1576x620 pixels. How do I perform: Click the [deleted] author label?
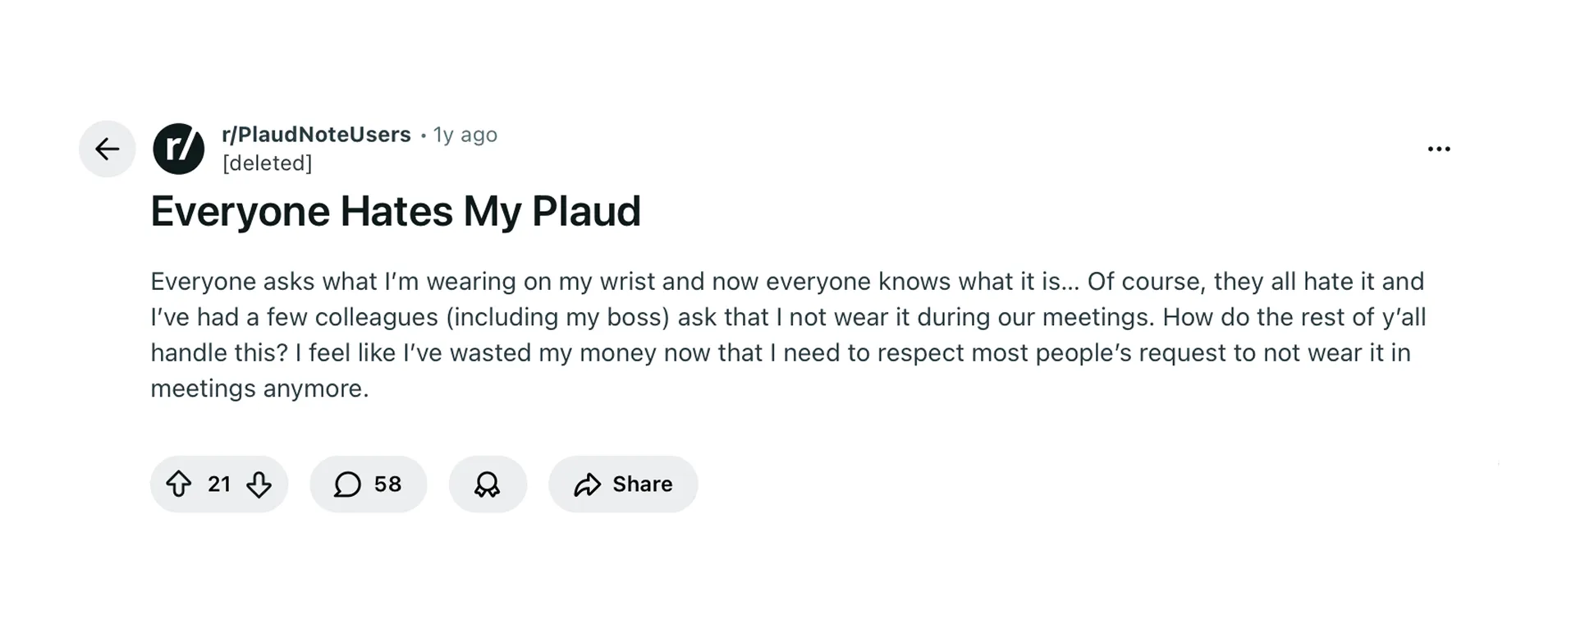point(268,163)
